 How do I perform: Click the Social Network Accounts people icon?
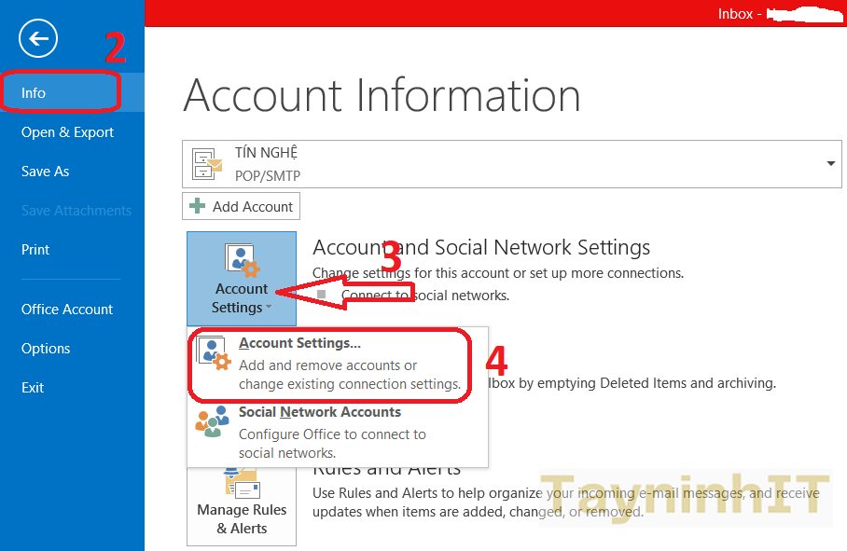(212, 421)
